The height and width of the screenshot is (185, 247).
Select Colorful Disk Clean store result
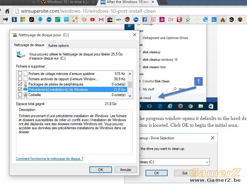point(156,81)
